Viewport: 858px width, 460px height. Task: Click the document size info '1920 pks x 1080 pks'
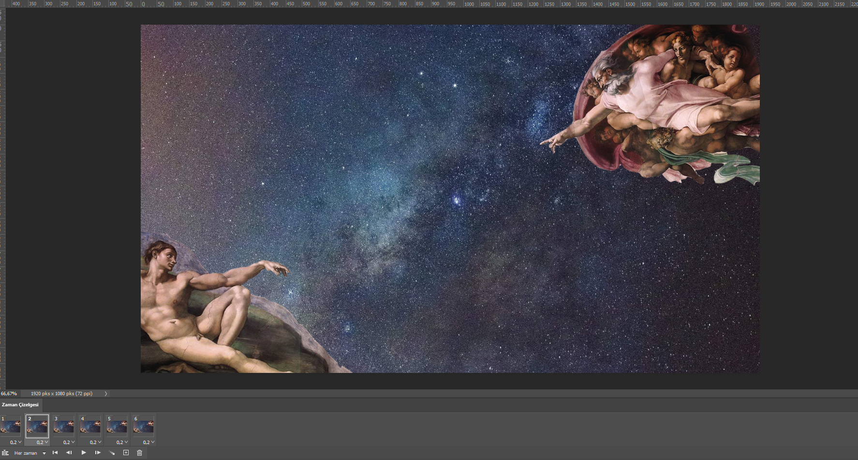pos(61,394)
